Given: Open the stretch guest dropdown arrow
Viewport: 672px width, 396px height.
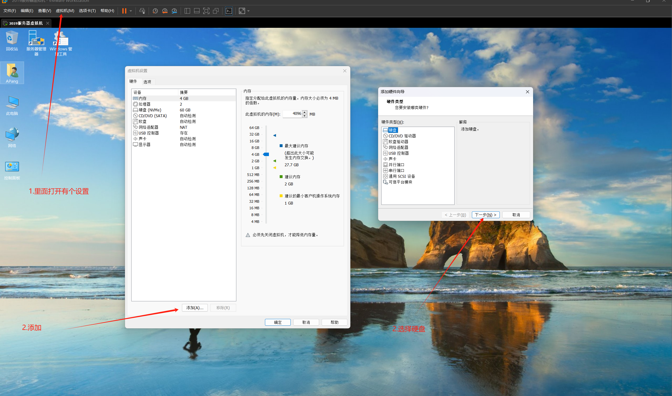Looking at the screenshot, I should pos(248,11).
